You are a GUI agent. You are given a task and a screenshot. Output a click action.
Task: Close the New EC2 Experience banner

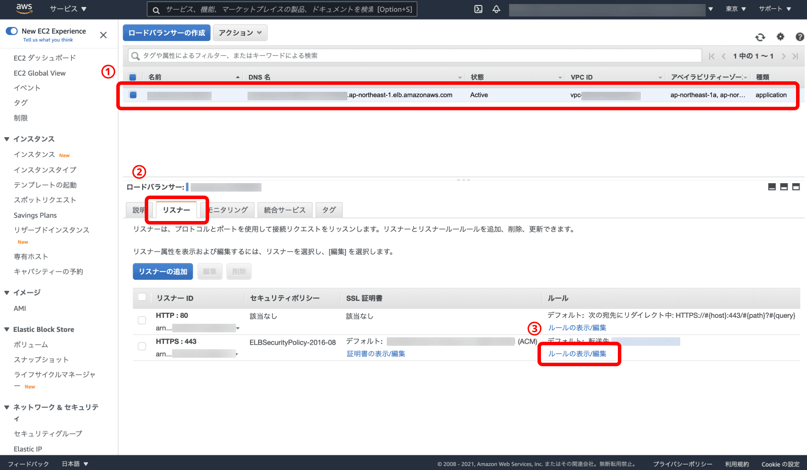(103, 35)
